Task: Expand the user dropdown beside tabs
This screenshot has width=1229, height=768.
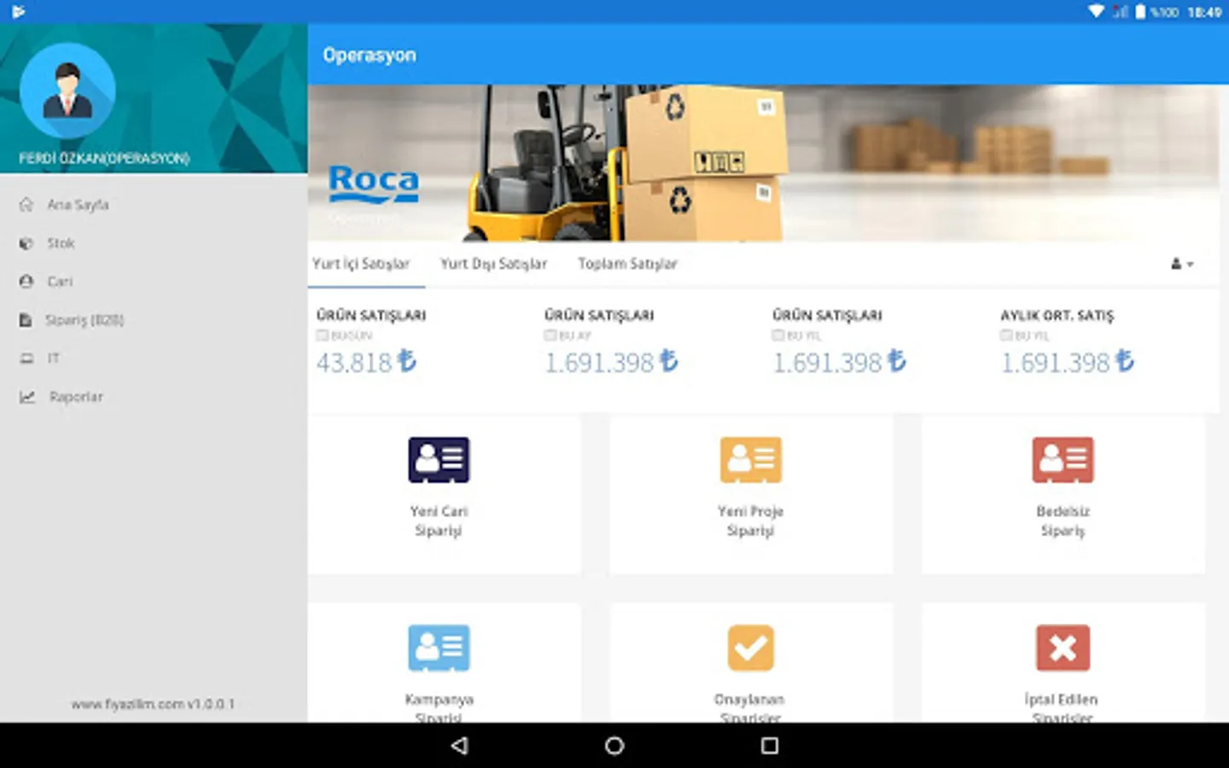Action: click(1182, 265)
